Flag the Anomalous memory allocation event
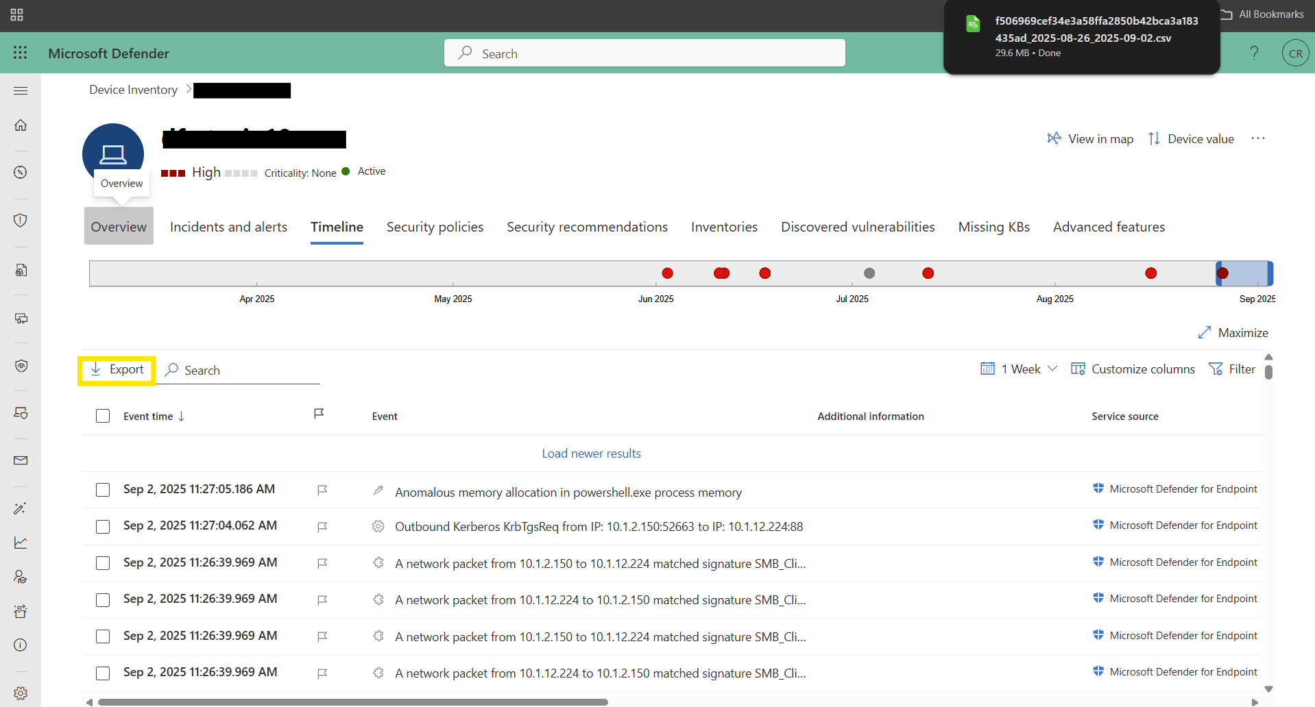This screenshot has width=1315, height=707. coord(322,490)
